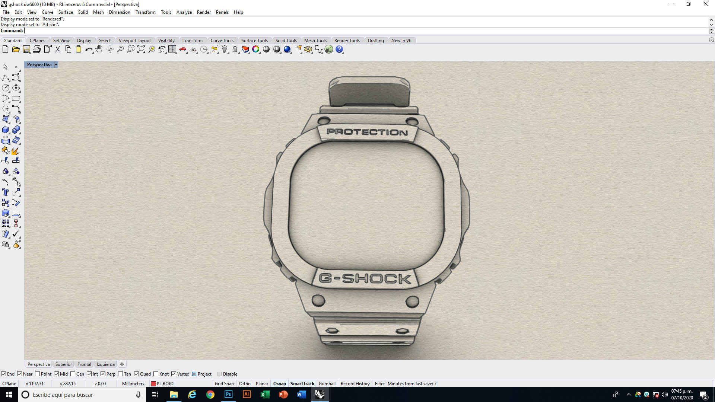This screenshot has width=715, height=402.
Task: Toggle Grid Snap in status bar
Action: coord(224,383)
